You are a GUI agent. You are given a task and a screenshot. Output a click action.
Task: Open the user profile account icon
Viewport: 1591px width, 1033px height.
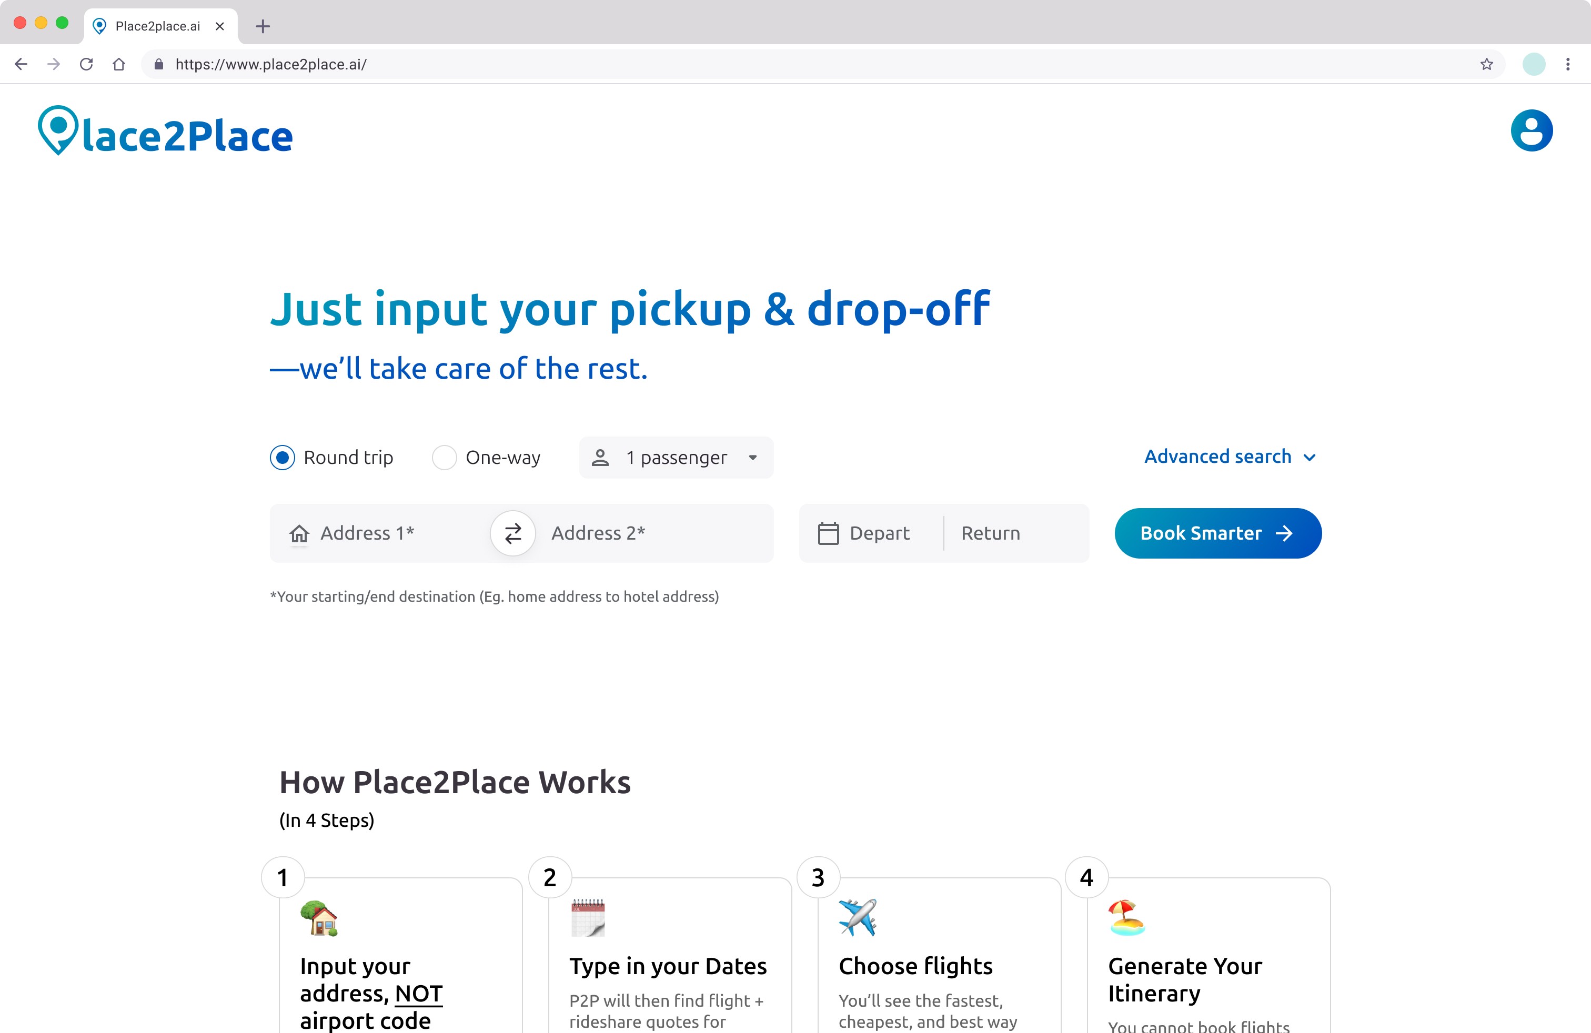[1531, 130]
